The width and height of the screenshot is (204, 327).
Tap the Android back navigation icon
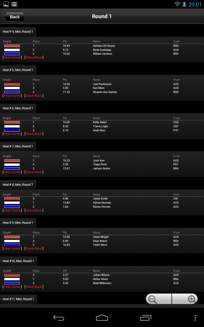point(59,318)
